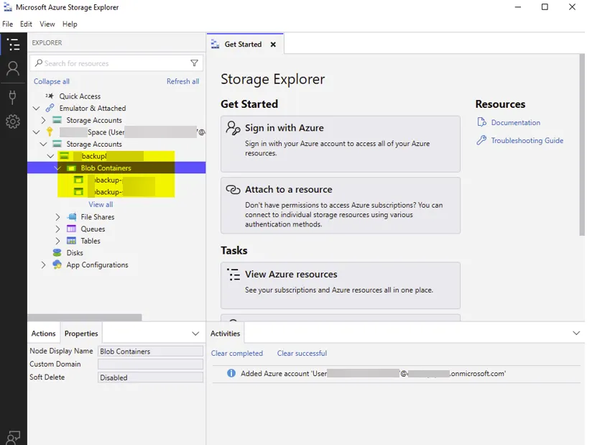Expand the App Configurations node
This screenshot has width=592, height=445.
(44, 265)
